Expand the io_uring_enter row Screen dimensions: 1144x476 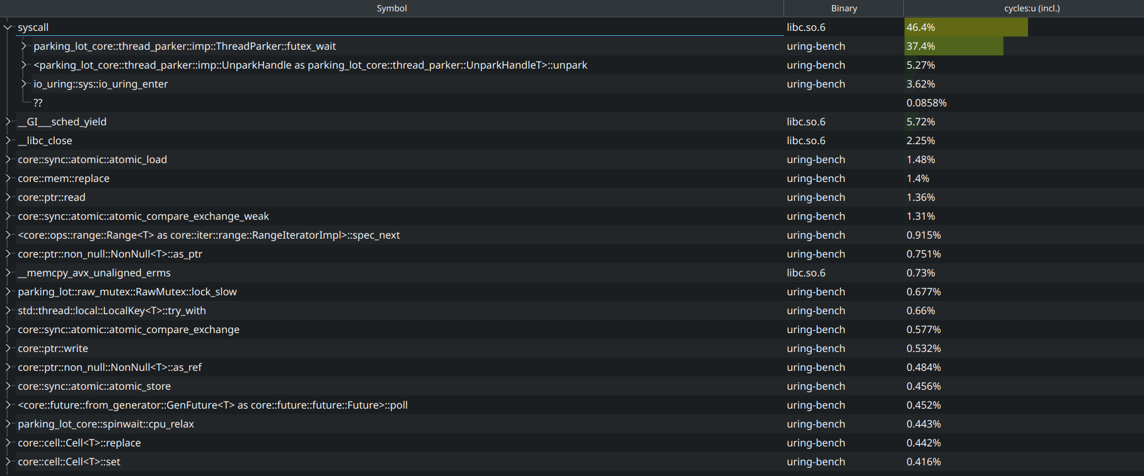point(24,84)
